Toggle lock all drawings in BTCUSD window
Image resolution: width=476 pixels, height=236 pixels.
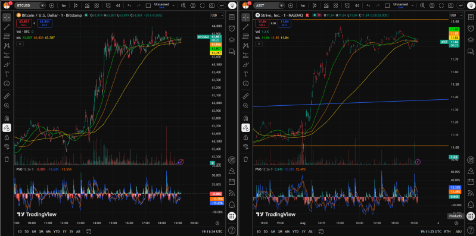7,137
